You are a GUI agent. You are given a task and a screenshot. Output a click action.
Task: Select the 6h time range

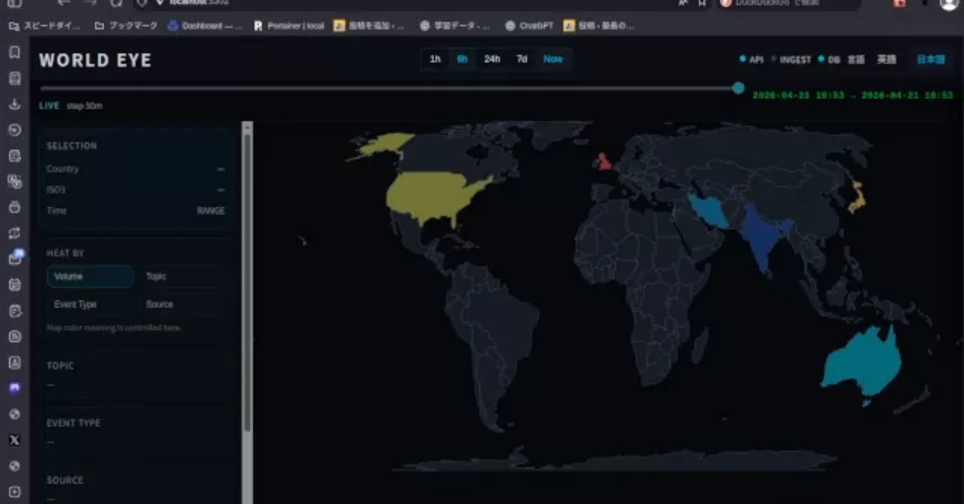click(x=462, y=59)
